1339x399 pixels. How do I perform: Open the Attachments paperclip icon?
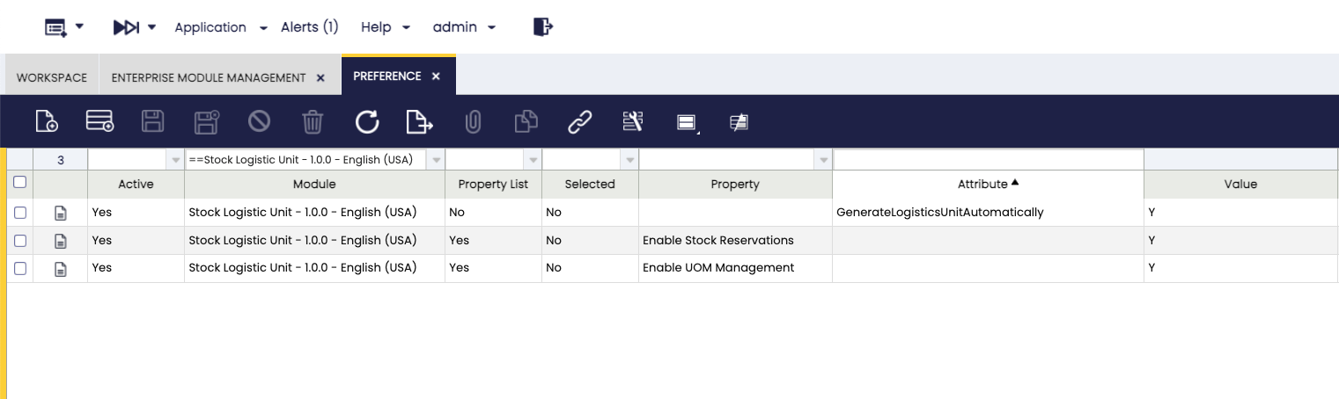point(473,122)
